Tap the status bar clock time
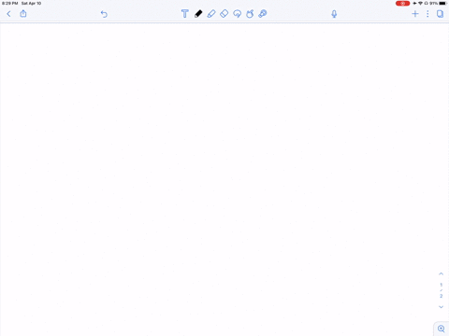 click(x=10, y=4)
